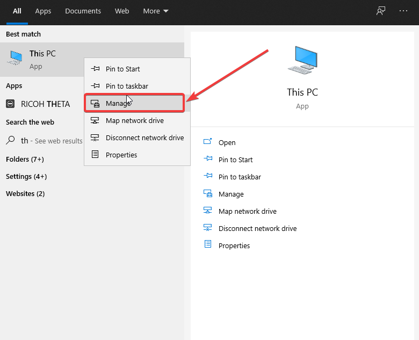Click Manage in the right pane
419x340 pixels.
231,194
